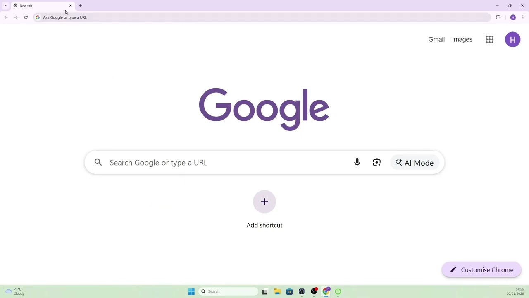Click the magnifier icon in the search box

[x=98, y=162]
